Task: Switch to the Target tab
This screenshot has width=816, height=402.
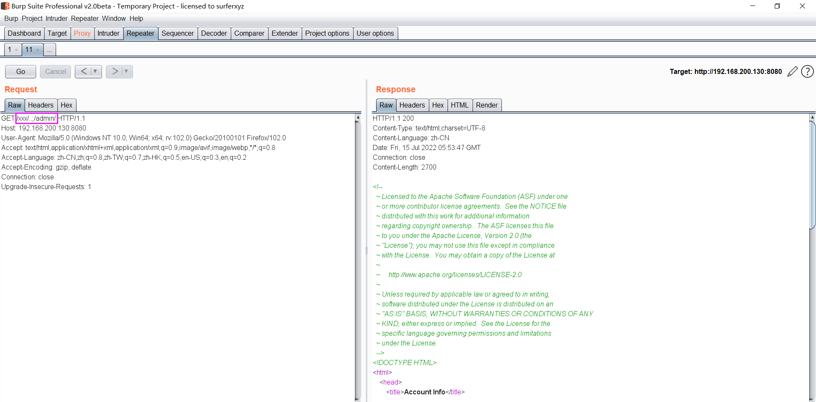Action: click(57, 33)
